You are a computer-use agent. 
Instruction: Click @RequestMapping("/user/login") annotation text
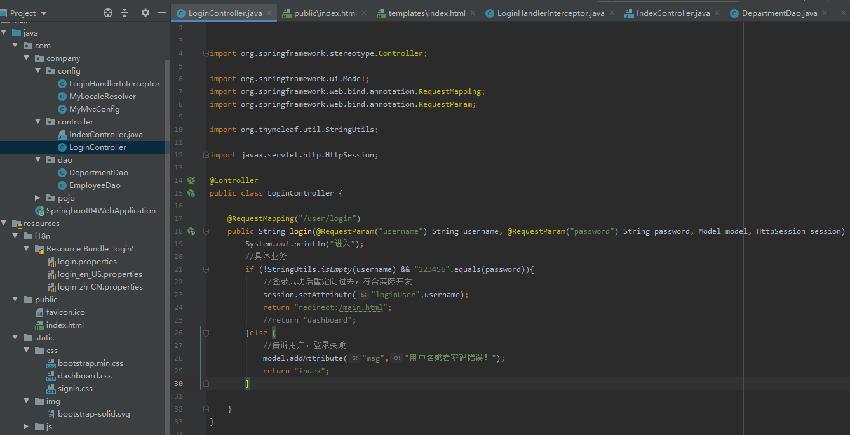click(294, 218)
